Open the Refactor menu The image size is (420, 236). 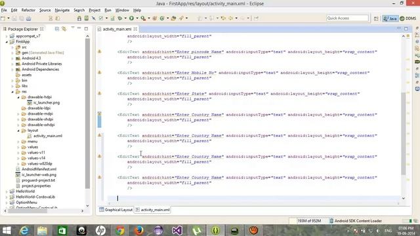pyautogui.click(x=28, y=10)
